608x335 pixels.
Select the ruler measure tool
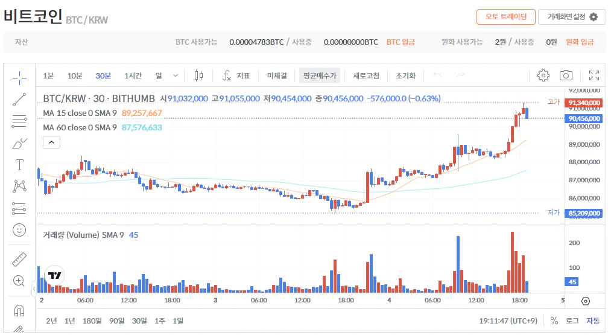point(19,259)
